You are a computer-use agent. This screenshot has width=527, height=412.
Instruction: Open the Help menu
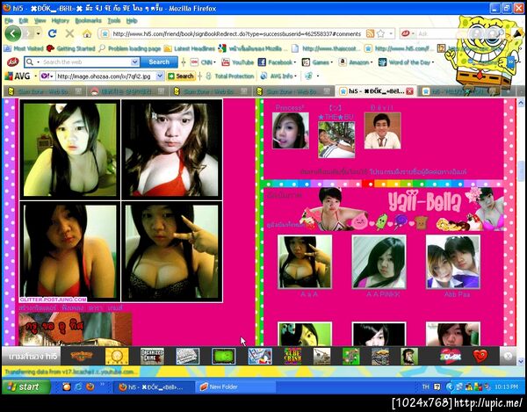(132, 21)
